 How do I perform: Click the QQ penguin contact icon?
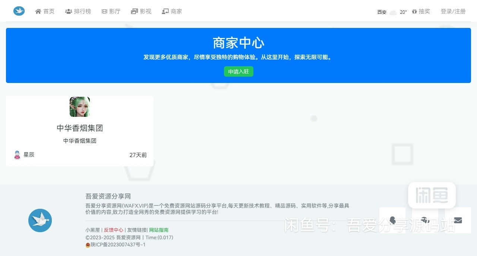392,220
